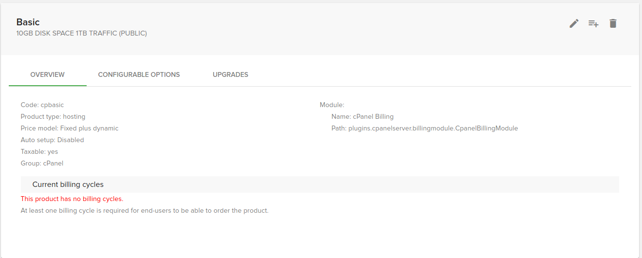Select the module Path plugins.cpanelserver text
Viewport: 642px width, 258px height.
(x=424, y=128)
